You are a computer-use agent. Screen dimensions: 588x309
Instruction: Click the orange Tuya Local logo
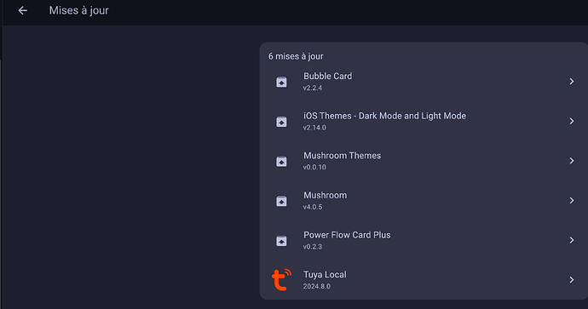pos(281,280)
